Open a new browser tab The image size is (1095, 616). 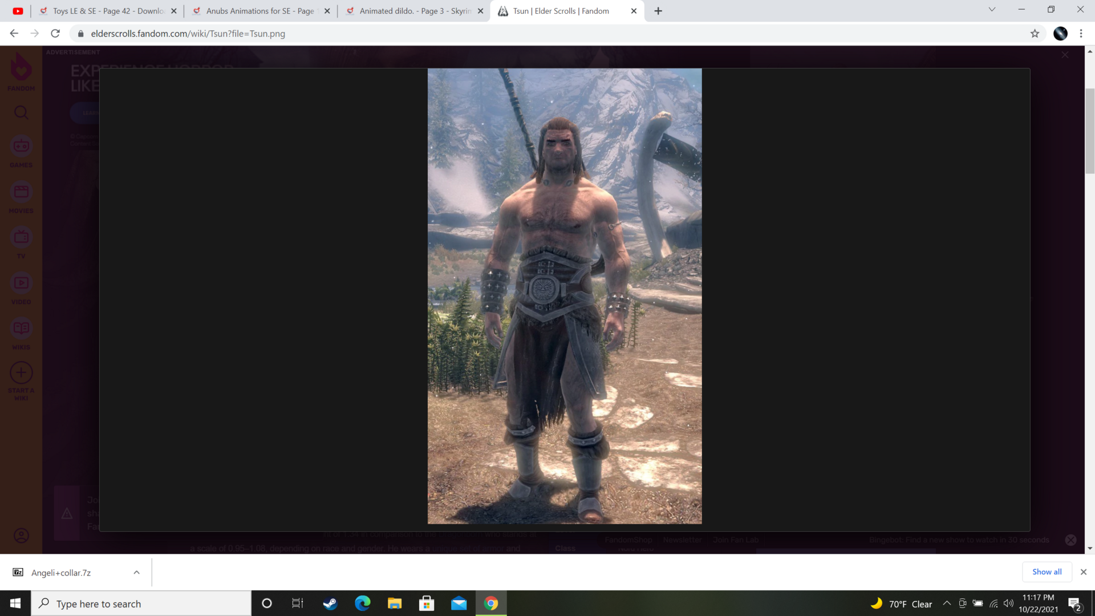pyautogui.click(x=658, y=11)
